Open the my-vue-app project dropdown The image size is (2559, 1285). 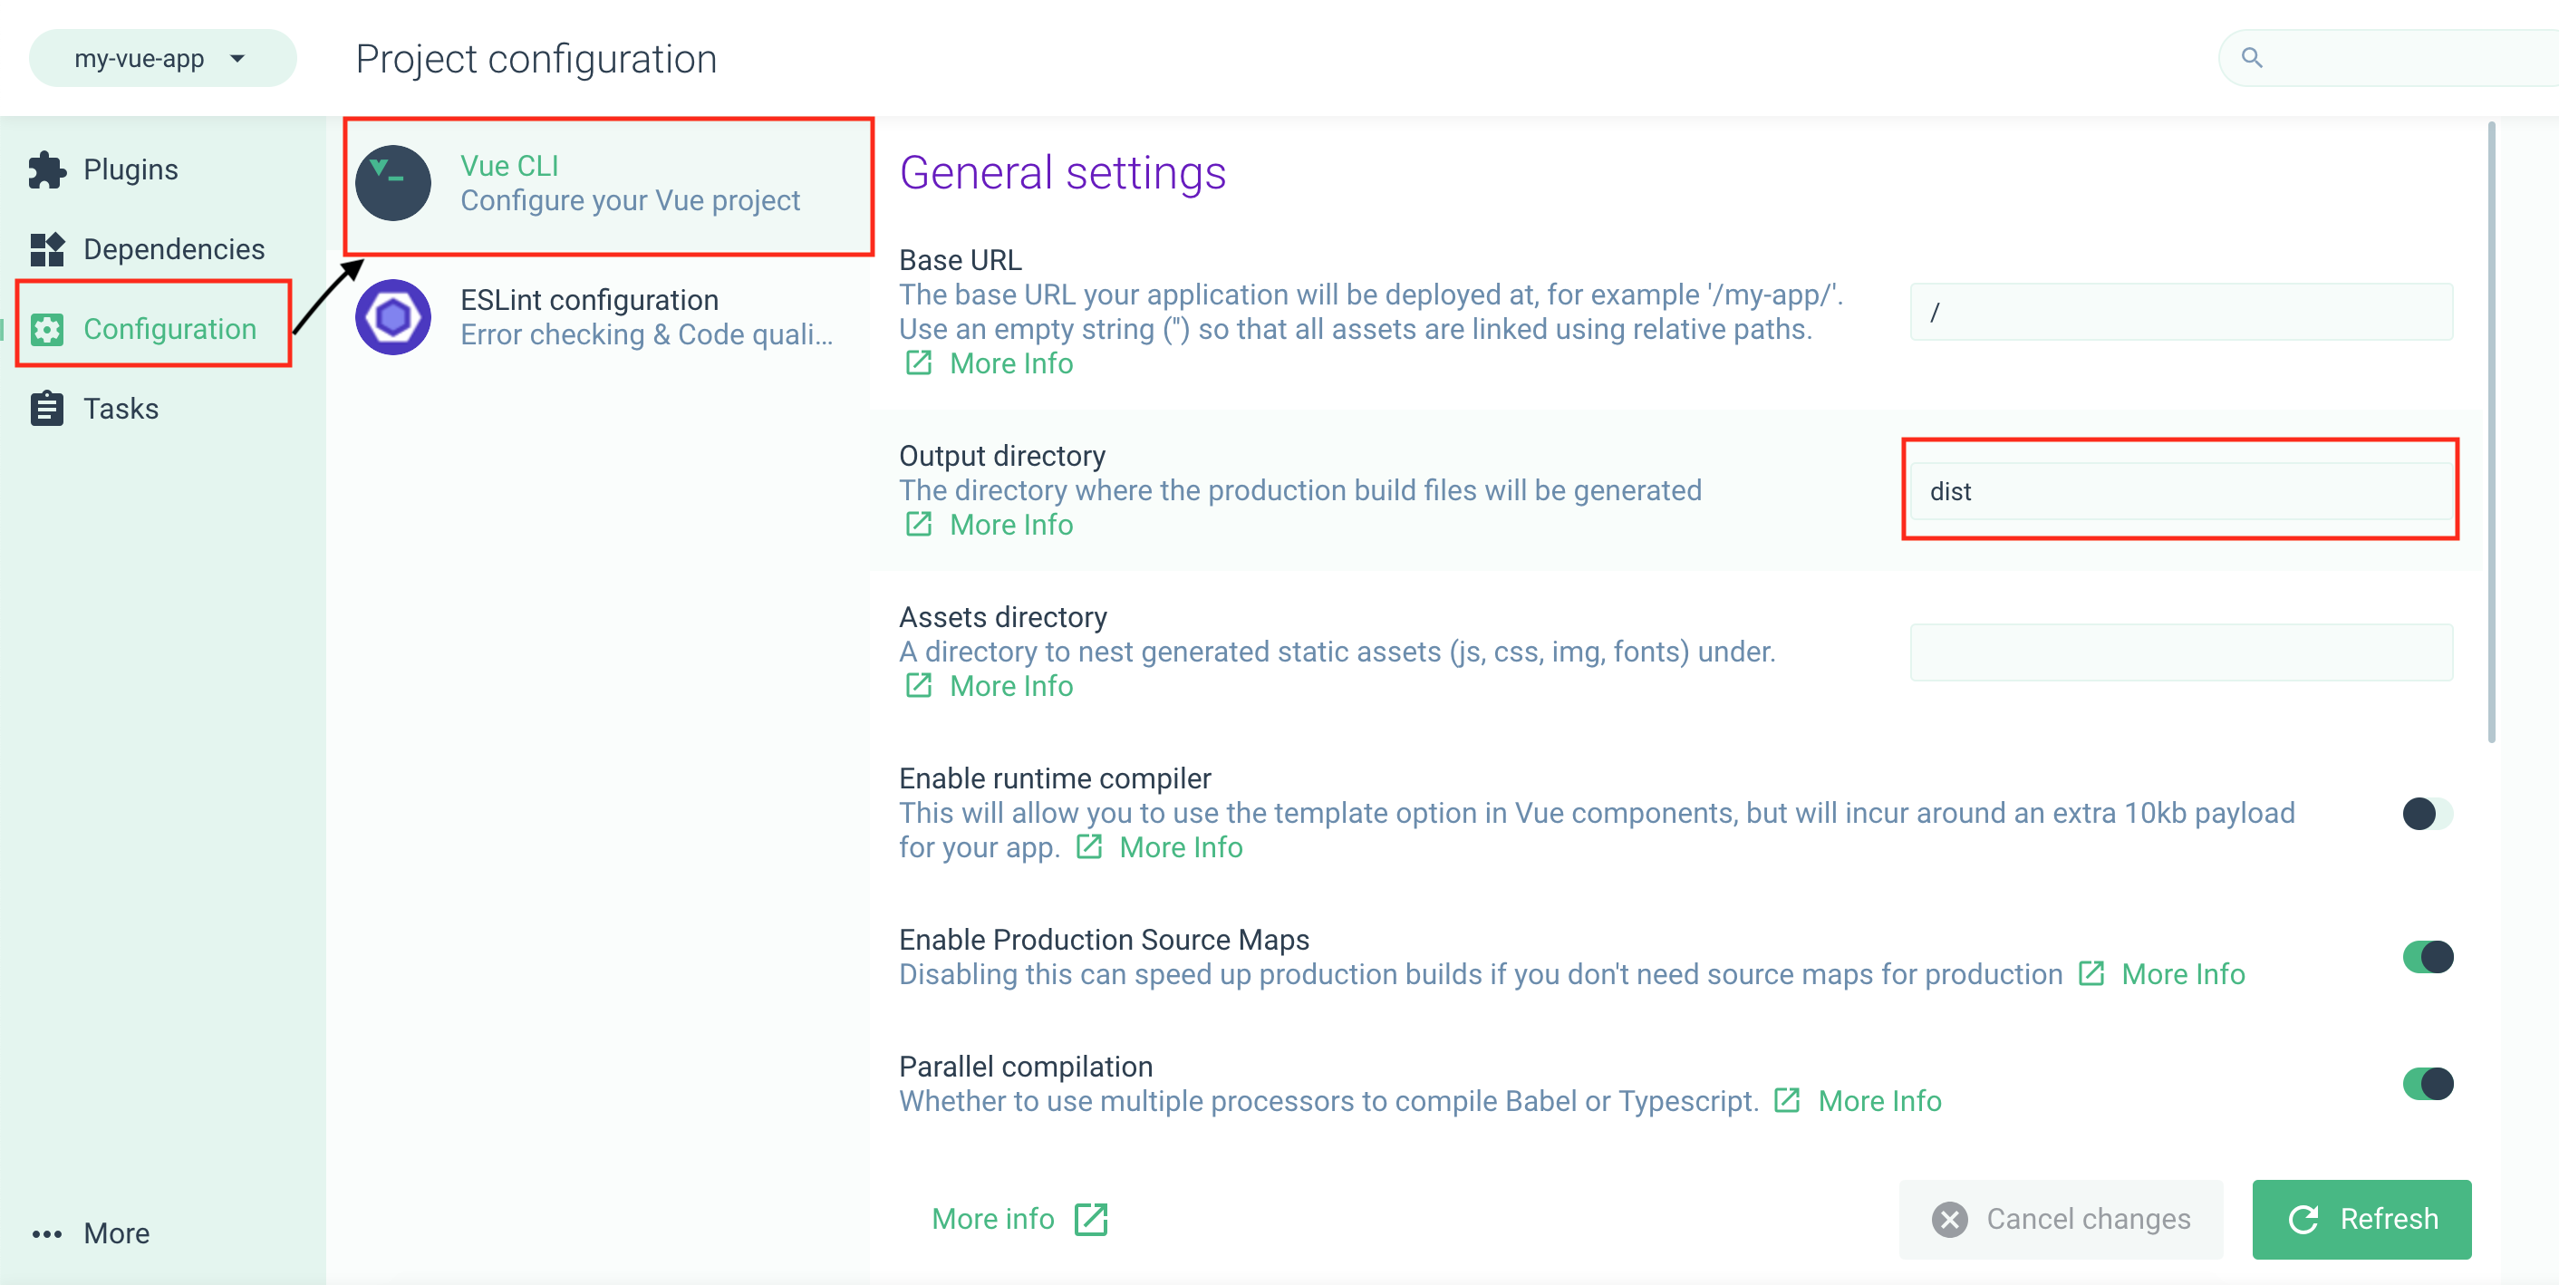pos(162,58)
